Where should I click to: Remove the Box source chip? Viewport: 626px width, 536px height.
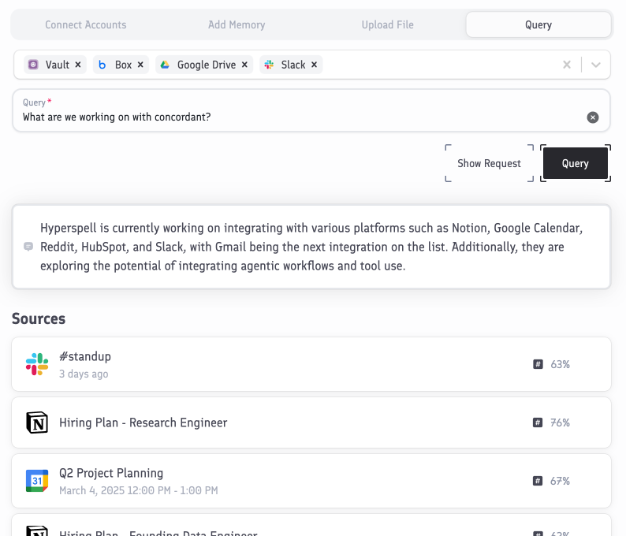point(140,65)
